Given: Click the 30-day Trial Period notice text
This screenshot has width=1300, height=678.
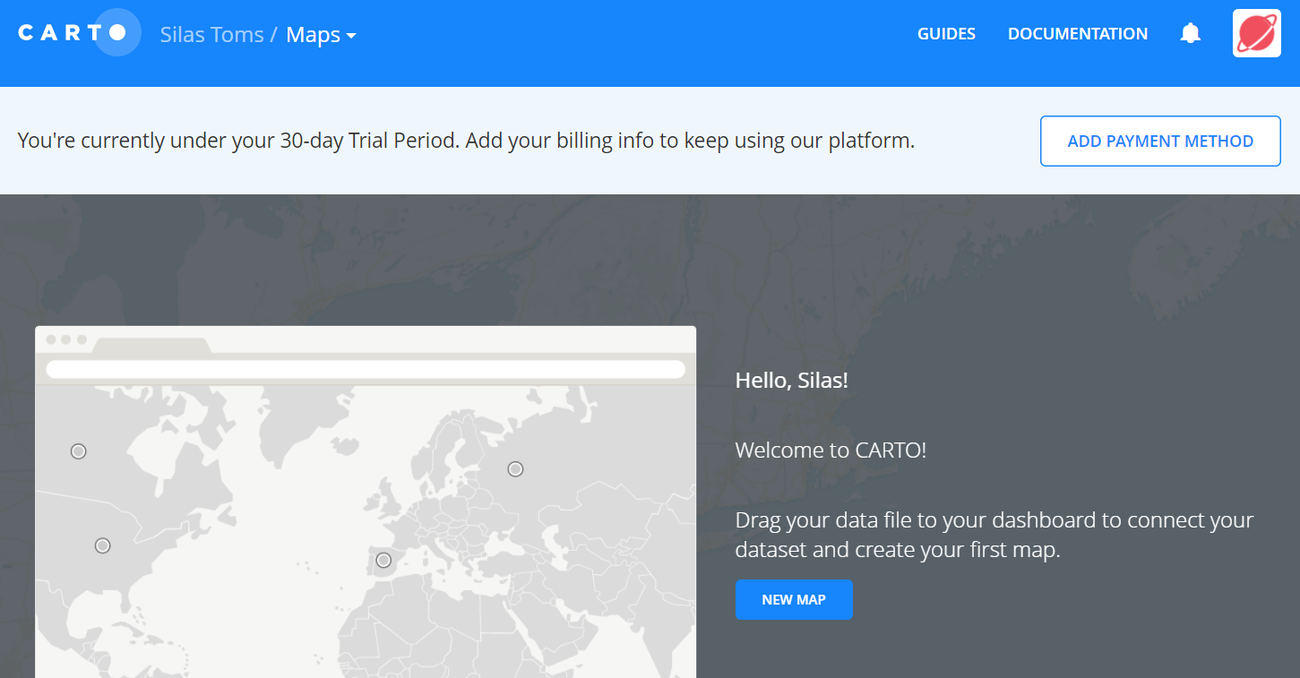Looking at the screenshot, I should pos(466,141).
